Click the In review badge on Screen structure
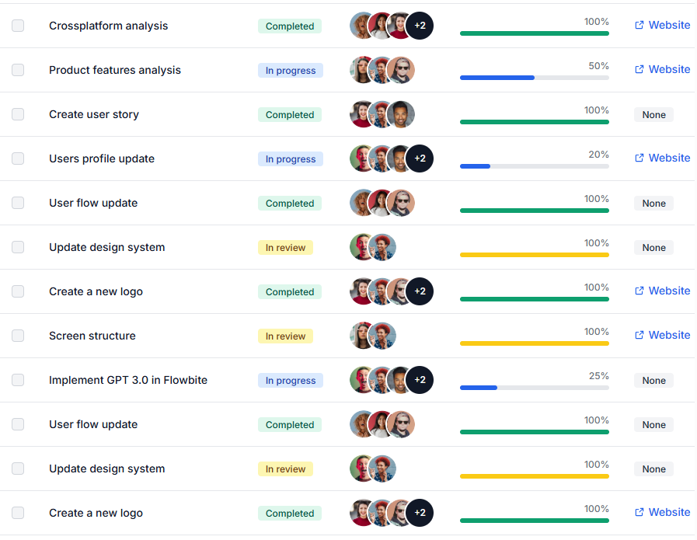Screen dimensions: 697x540 tap(285, 336)
